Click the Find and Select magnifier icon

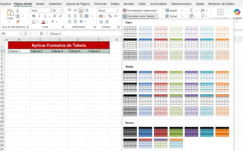pos(202,16)
